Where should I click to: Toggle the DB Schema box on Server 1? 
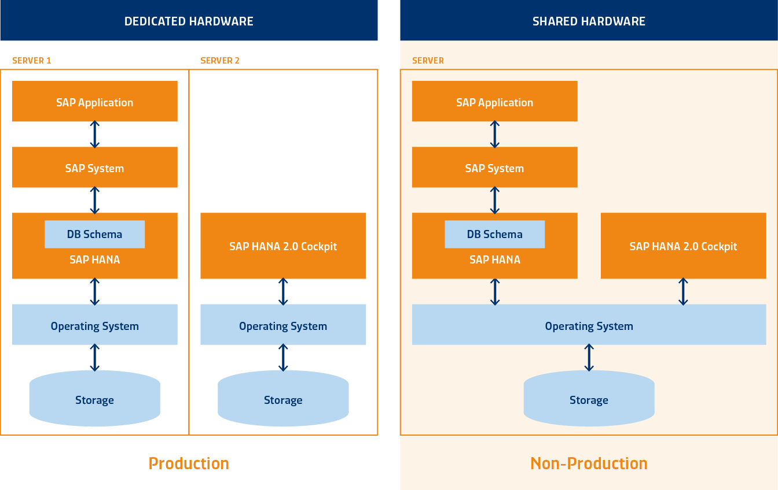pos(94,234)
